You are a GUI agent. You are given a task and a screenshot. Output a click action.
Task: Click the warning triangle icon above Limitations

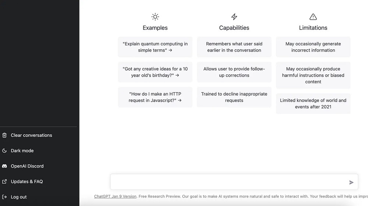(x=313, y=17)
